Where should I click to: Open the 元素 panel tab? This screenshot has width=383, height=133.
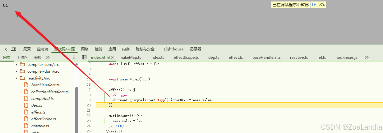click(x=27, y=49)
